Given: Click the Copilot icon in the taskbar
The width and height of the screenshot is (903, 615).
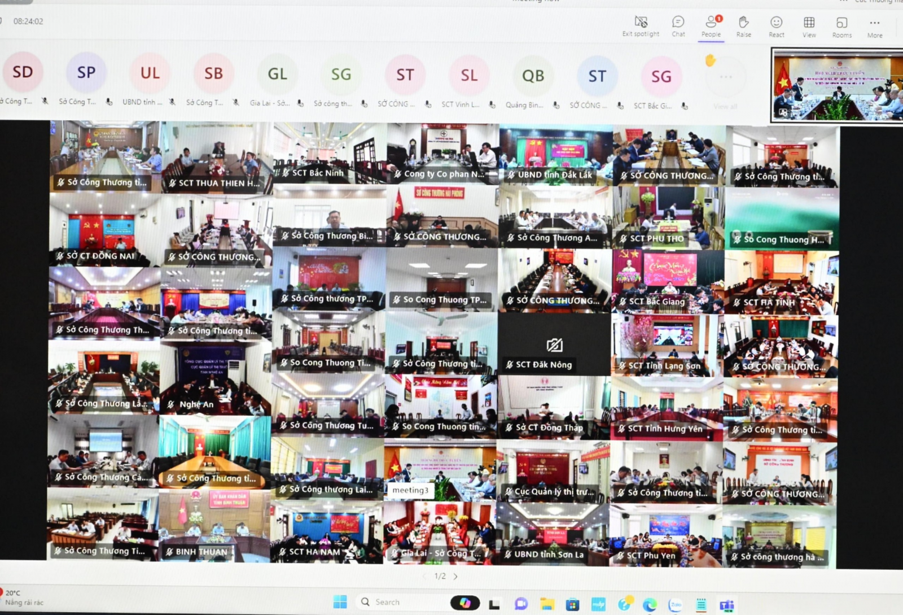Looking at the screenshot, I should pos(465,603).
